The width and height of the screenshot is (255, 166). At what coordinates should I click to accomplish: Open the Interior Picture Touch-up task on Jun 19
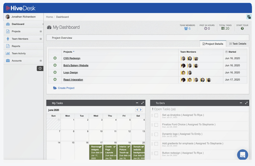coord(124,152)
